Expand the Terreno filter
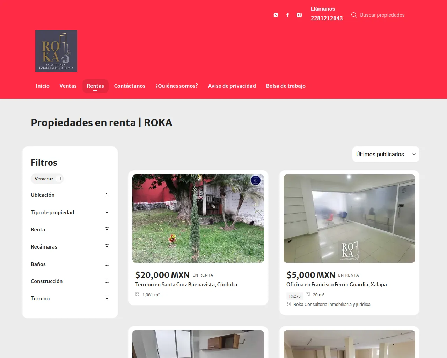Screen dimensions: 447x358 point(70,298)
